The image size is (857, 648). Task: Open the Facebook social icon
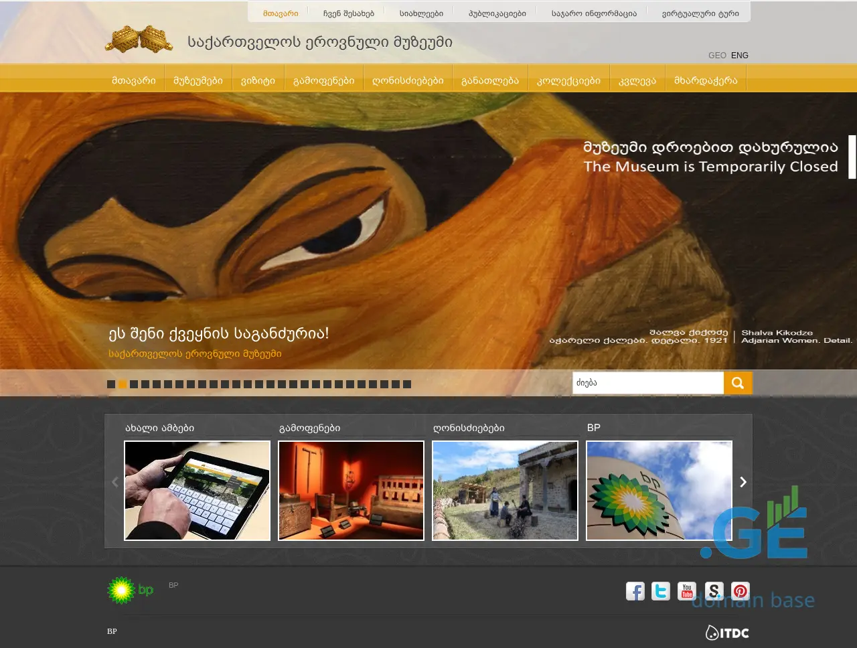(x=635, y=591)
